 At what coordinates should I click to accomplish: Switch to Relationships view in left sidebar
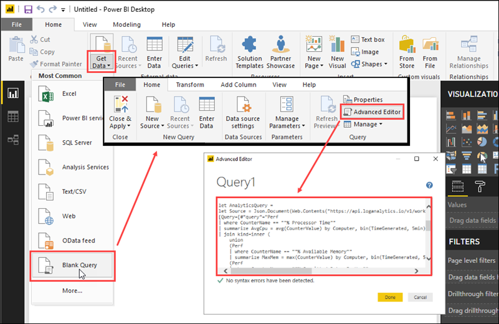coord(13,140)
